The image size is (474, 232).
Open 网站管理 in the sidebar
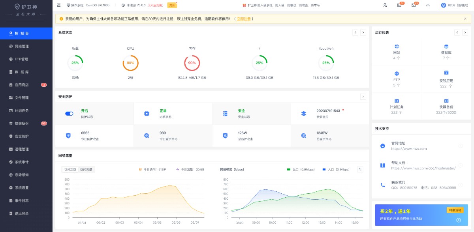pyautogui.click(x=22, y=46)
